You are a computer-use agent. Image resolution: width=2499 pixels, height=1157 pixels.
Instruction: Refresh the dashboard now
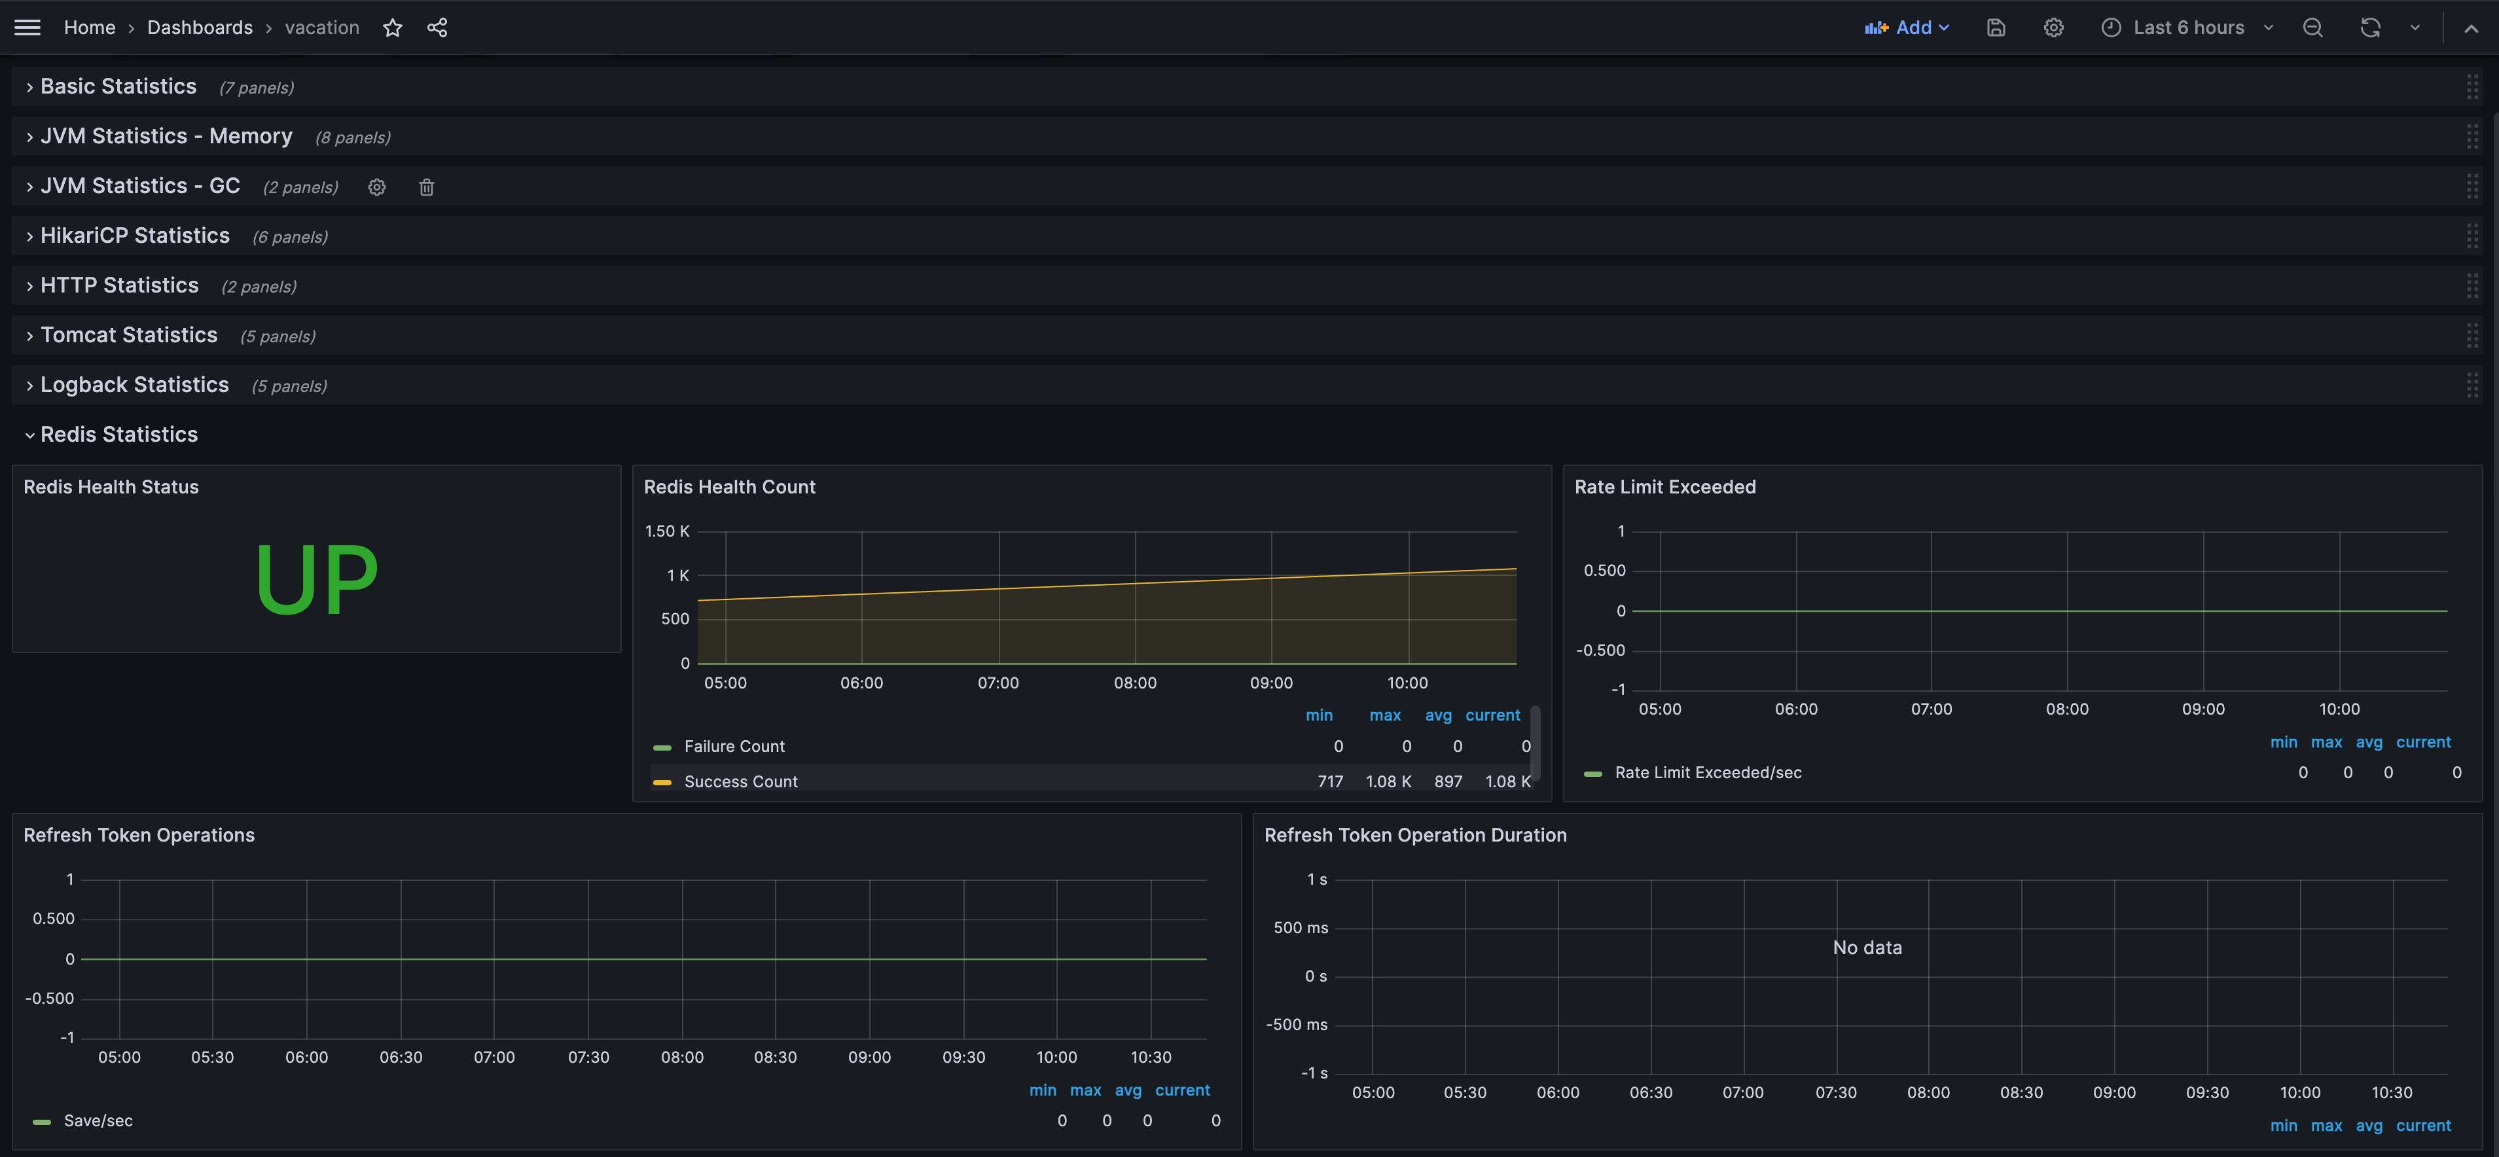[2369, 27]
